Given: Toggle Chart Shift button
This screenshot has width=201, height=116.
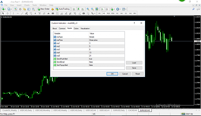Looking at the screenshot, I should [106, 9].
